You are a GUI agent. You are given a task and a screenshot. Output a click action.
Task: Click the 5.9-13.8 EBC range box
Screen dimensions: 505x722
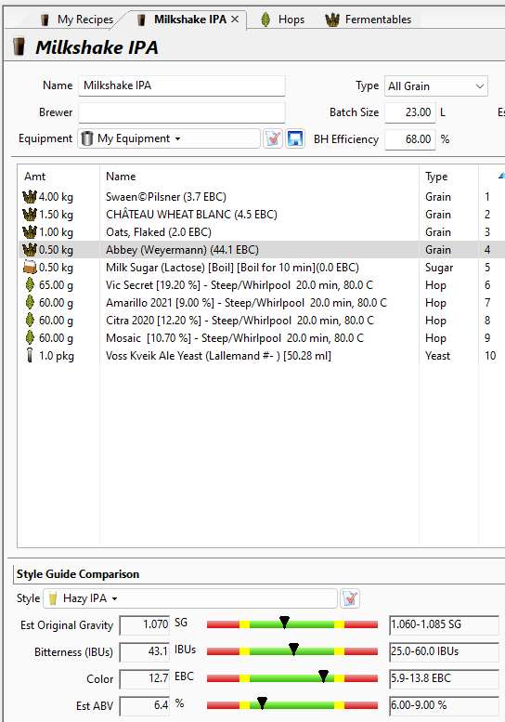[x=444, y=678]
